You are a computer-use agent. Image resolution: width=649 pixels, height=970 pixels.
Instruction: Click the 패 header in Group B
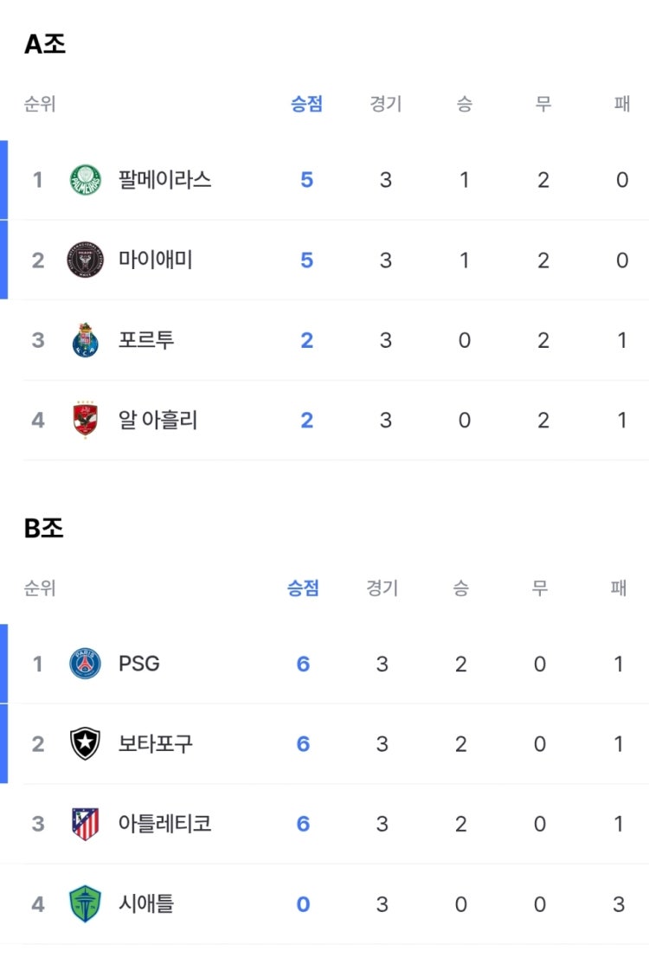[x=619, y=588]
